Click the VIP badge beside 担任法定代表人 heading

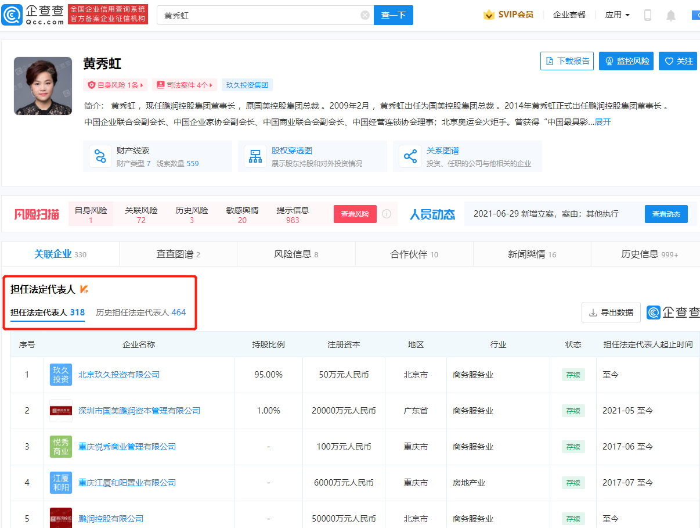point(84,289)
